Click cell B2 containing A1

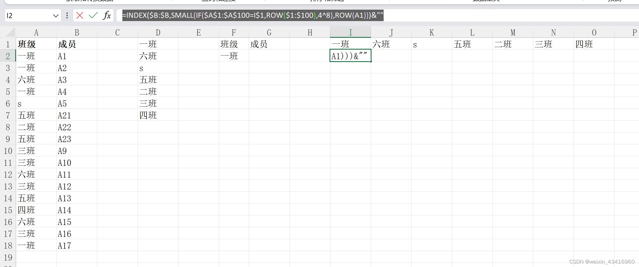pyautogui.click(x=77, y=56)
